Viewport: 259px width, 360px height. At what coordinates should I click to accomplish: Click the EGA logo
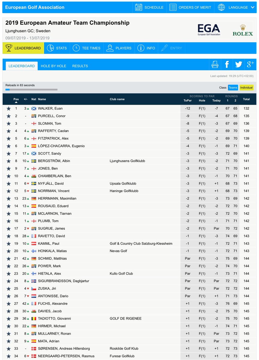(209, 29)
